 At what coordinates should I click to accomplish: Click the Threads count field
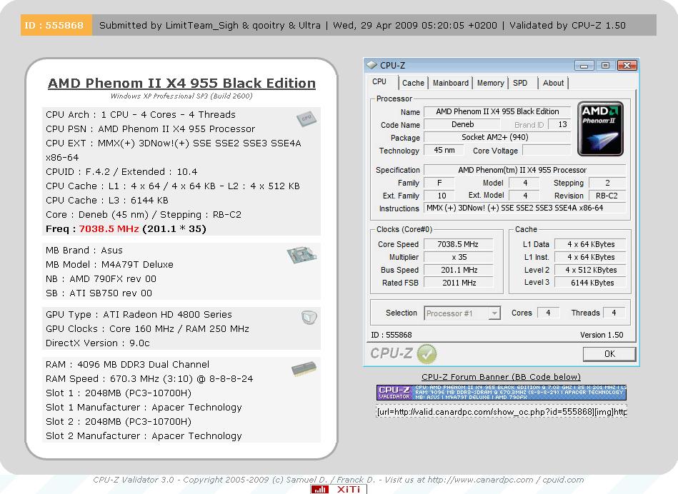click(x=614, y=313)
